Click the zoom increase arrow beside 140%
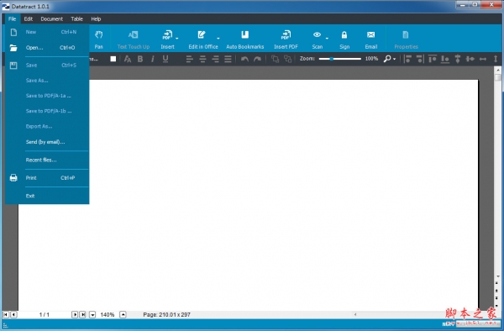This screenshot has width=504, height=331. (x=123, y=314)
